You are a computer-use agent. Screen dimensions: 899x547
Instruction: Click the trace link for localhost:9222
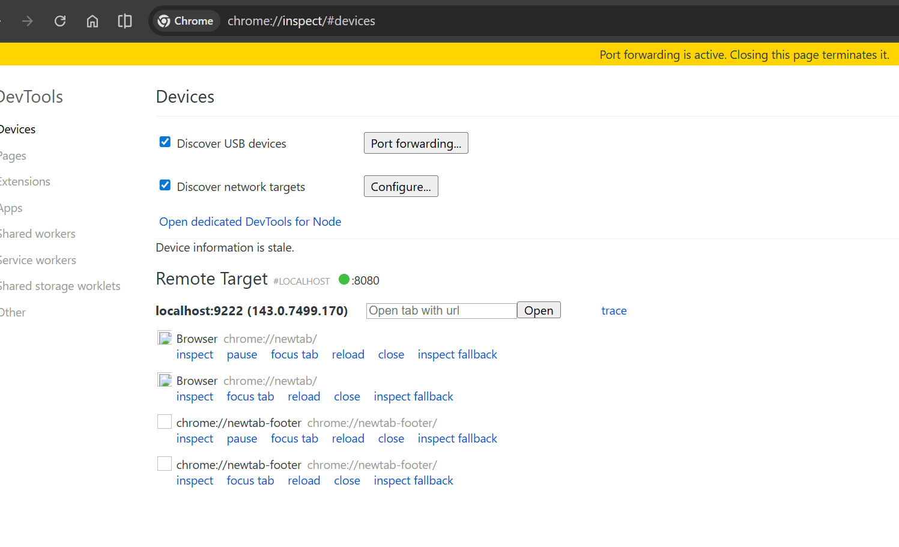(x=614, y=311)
